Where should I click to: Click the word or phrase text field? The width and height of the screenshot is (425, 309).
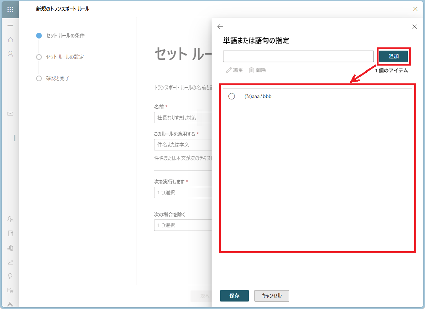click(298, 56)
